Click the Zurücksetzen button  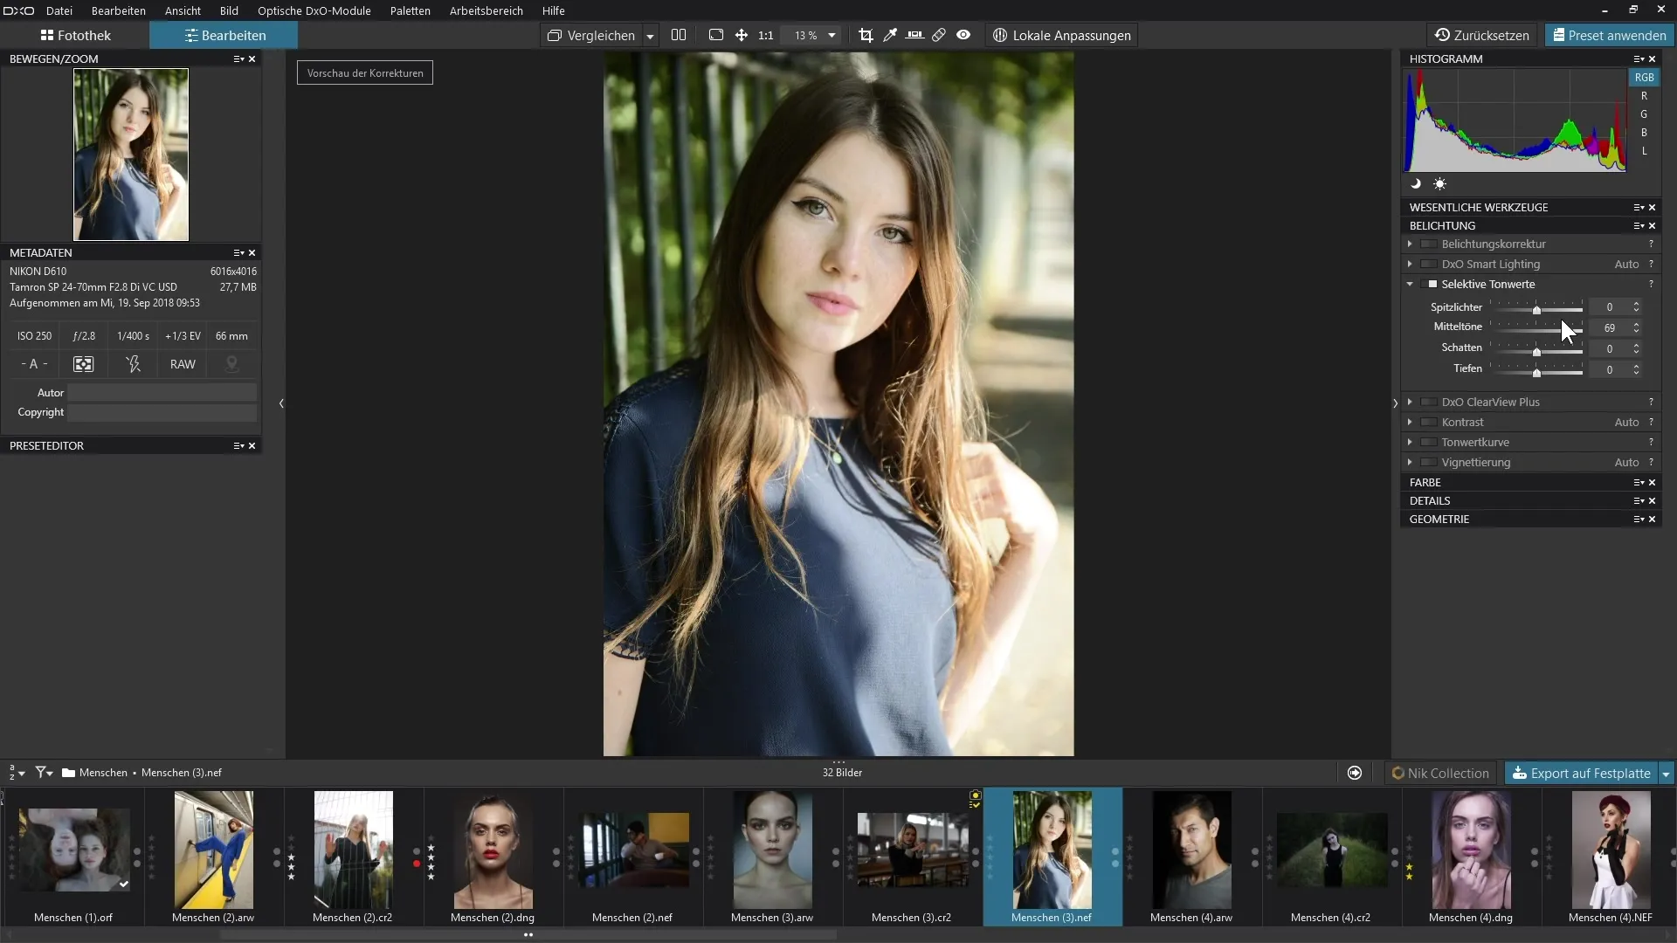(1482, 36)
